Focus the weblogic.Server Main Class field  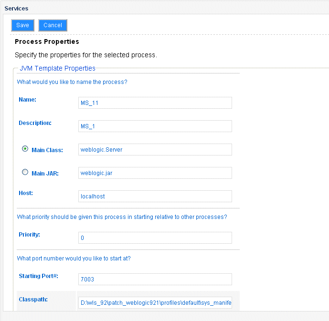point(155,150)
